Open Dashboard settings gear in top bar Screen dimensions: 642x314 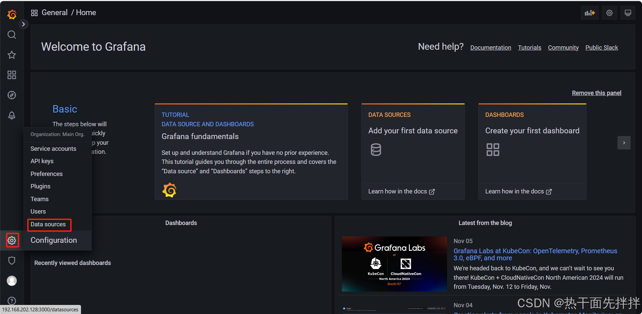tap(609, 13)
